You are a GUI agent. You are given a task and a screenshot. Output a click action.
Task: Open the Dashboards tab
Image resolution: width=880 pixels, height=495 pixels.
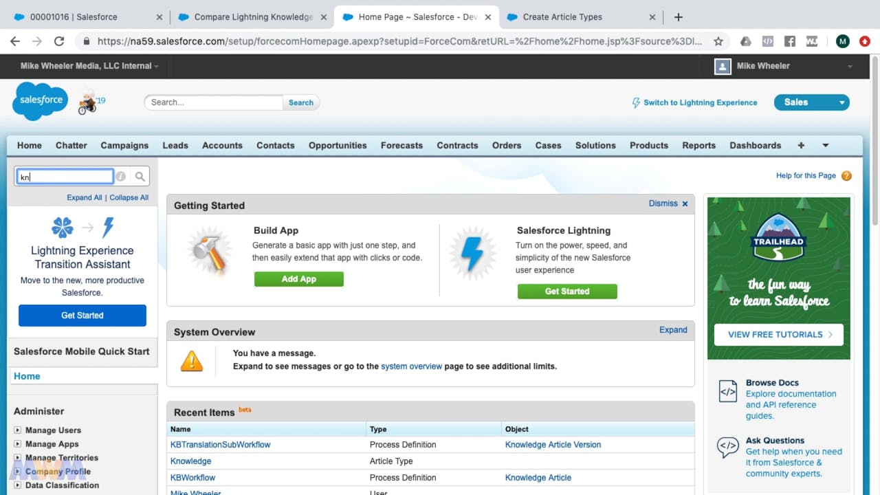[x=756, y=145]
